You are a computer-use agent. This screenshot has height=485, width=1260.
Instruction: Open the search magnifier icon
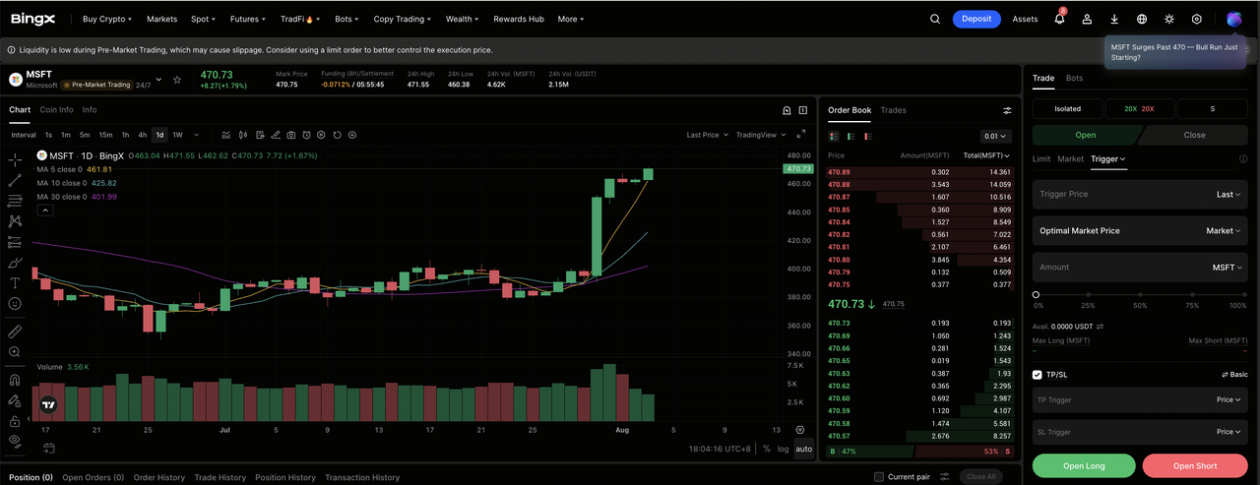(935, 19)
